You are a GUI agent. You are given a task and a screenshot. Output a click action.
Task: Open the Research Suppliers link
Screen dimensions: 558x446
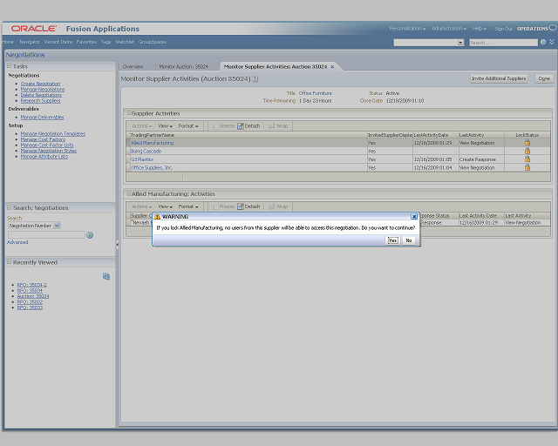tap(41, 101)
